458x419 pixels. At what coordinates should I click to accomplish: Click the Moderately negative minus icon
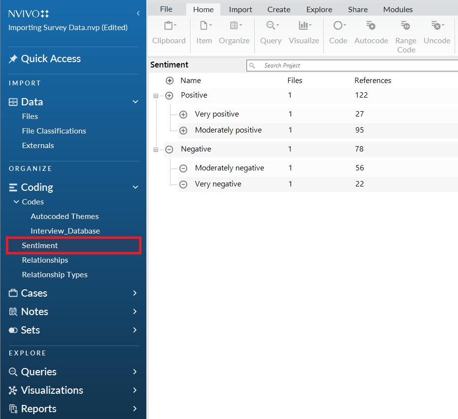(183, 168)
